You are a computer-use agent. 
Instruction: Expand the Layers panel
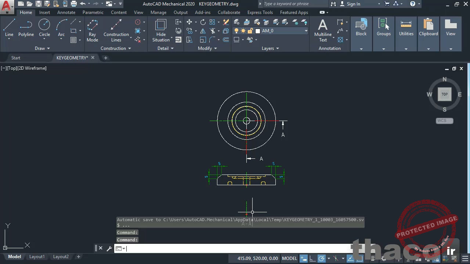coord(270,48)
